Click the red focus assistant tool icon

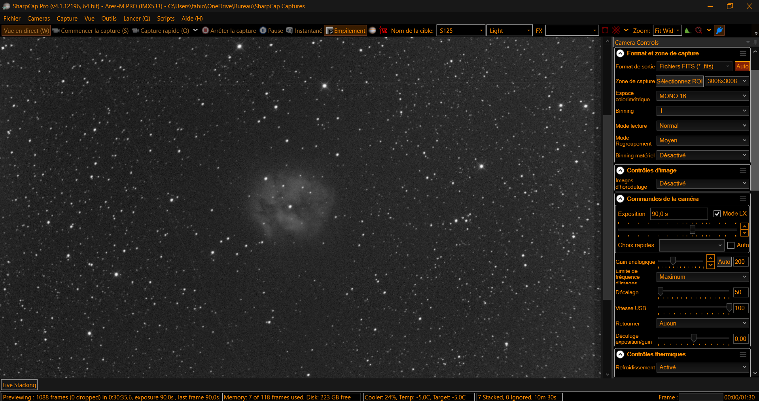tap(699, 30)
